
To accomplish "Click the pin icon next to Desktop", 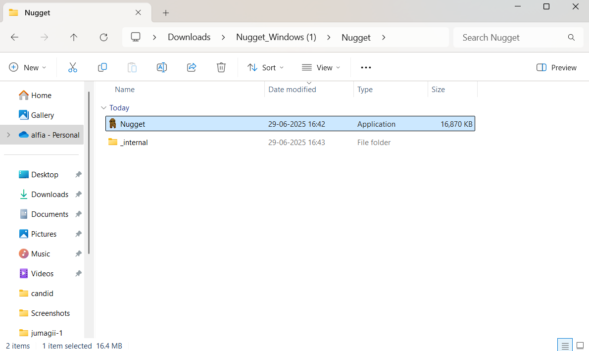I will tap(78, 174).
